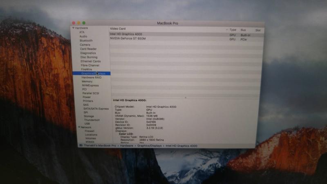The height and width of the screenshot is (184, 327).
Task: Select Fibre Channel entry
Action: 90,65
